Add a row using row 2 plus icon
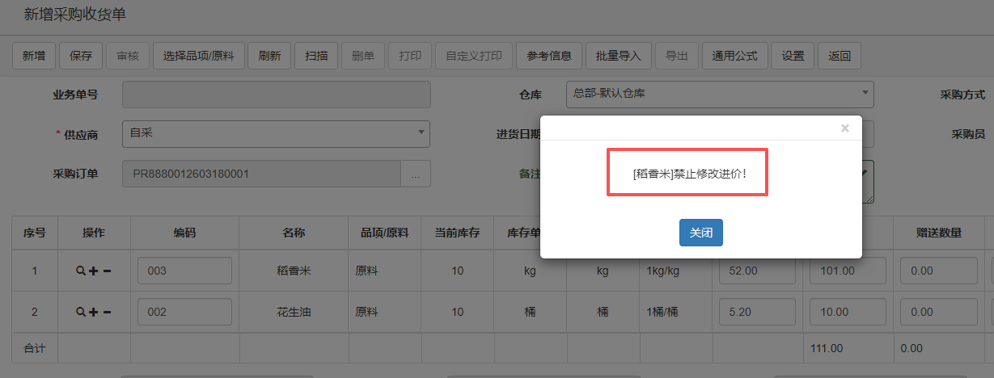 [93, 313]
